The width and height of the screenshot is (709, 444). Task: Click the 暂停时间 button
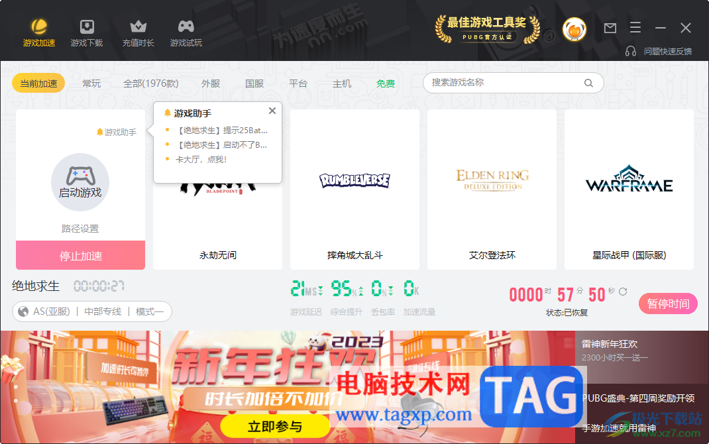coord(668,304)
